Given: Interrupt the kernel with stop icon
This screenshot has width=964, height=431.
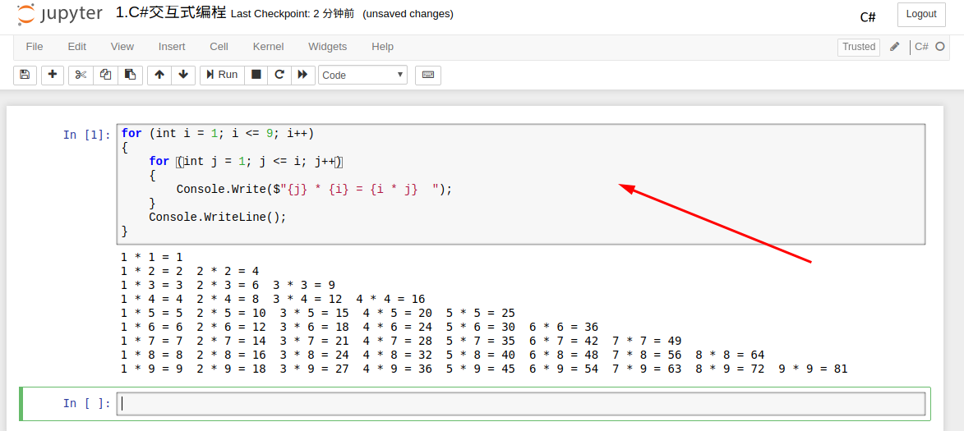Looking at the screenshot, I should (256, 75).
